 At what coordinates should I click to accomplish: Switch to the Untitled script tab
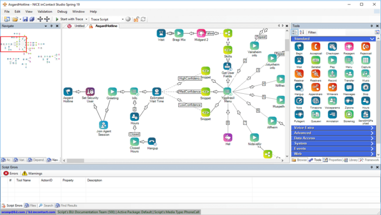click(76, 26)
